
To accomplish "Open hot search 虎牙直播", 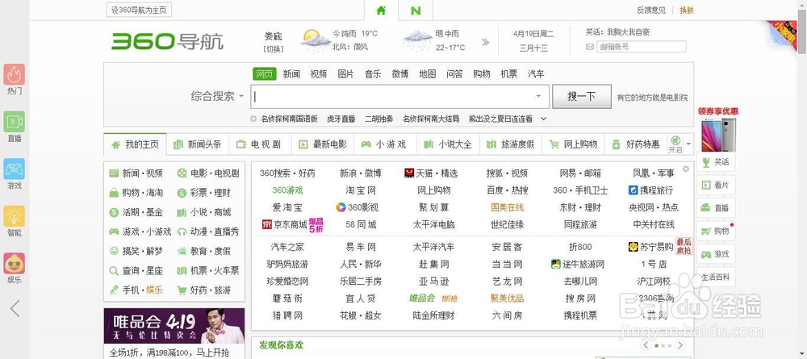I will [x=341, y=119].
